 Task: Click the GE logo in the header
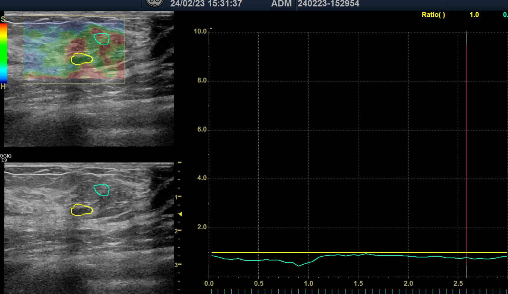click(x=155, y=3)
